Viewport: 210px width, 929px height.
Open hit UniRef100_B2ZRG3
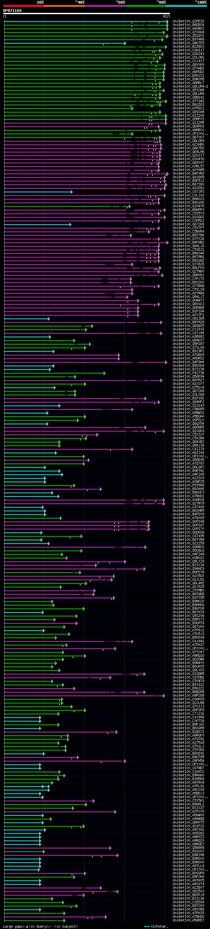point(188,46)
